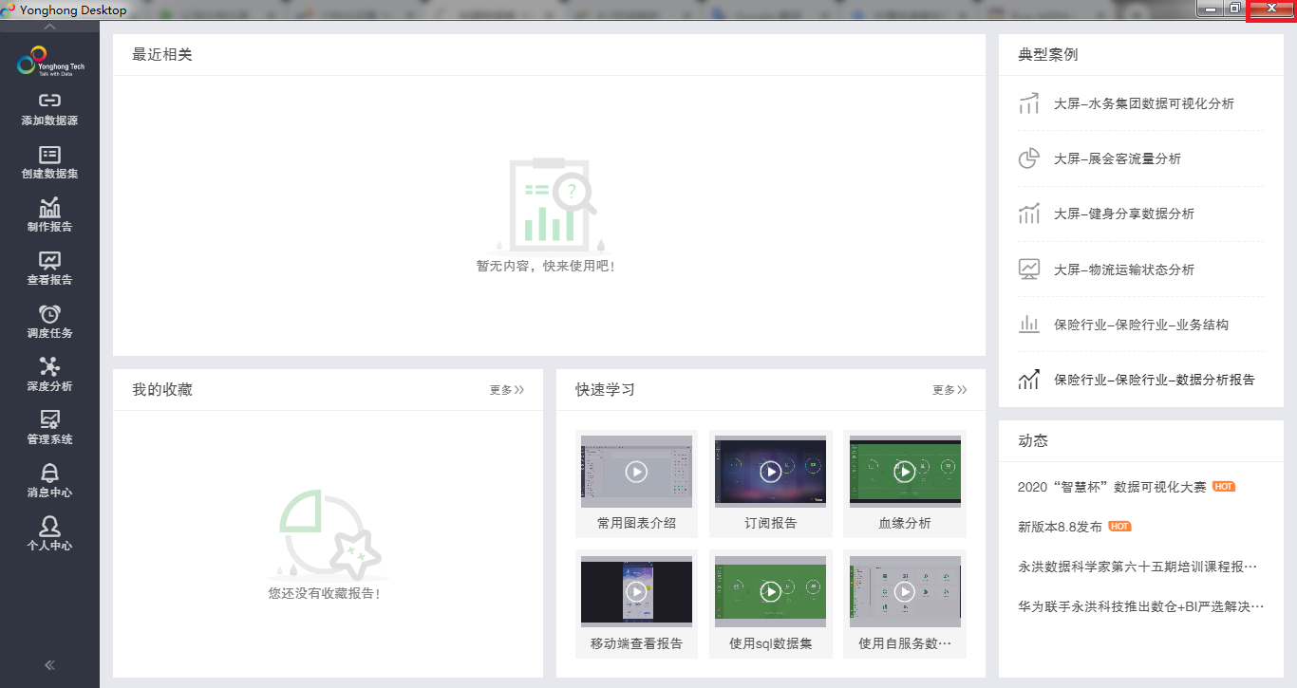Open the 消息中心 bell icon
The width and height of the screenshot is (1297, 688).
point(49,473)
